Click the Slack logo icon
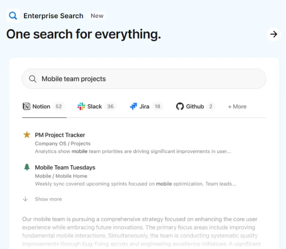 click(x=81, y=106)
